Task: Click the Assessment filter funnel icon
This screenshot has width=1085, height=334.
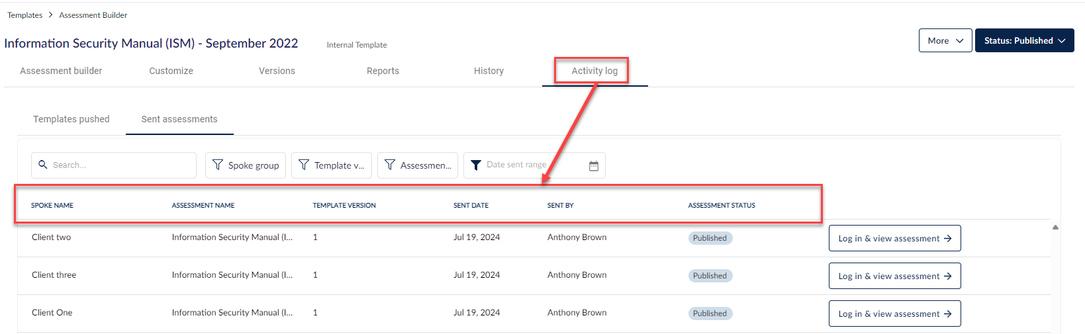Action: [x=389, y=165]
